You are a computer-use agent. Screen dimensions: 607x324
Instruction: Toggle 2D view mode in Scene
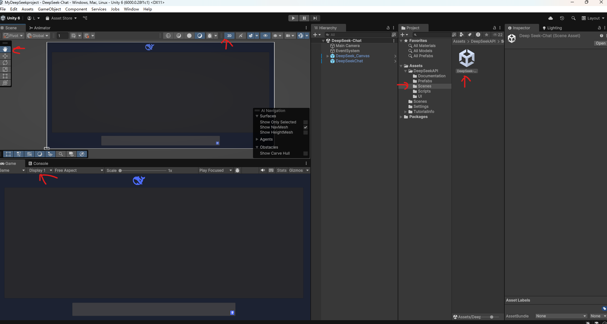point(229,36)
